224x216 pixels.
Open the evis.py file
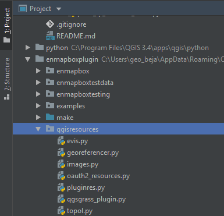tap(77, 141)
